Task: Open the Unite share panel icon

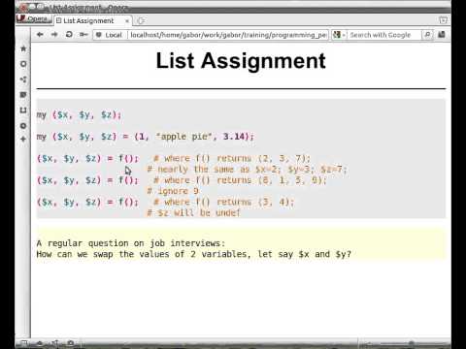Action: click(23, 79)
